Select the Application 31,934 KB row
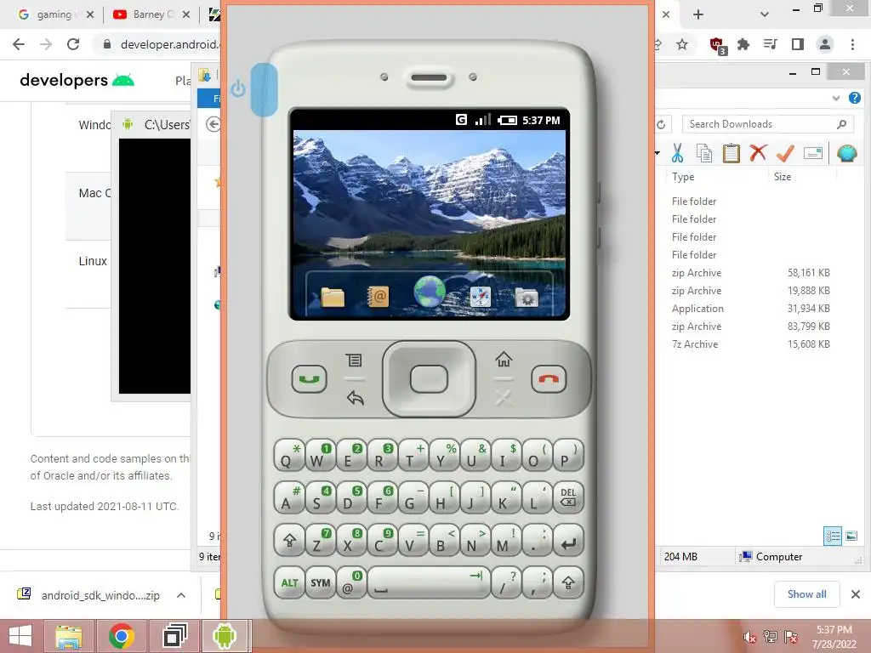The height and width of the screenshot is (653, 871). click(x=750, y=308)
